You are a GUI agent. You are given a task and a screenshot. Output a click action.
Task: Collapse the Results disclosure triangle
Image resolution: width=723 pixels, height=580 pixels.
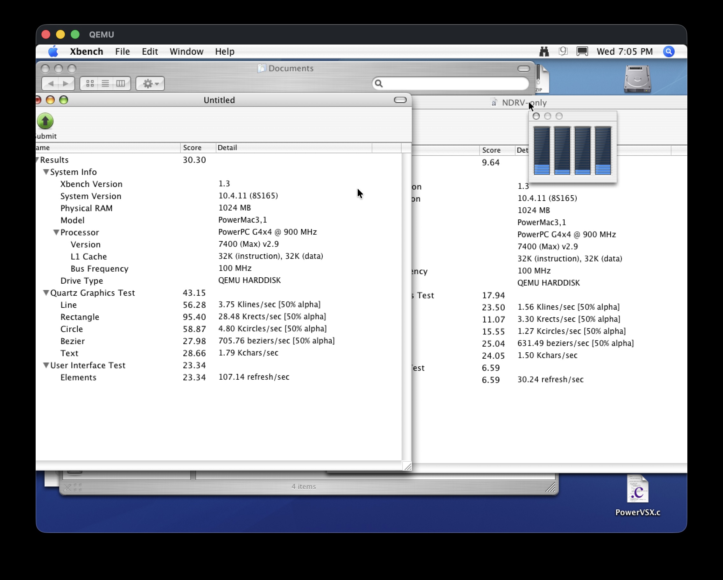(x=38, y=160)
